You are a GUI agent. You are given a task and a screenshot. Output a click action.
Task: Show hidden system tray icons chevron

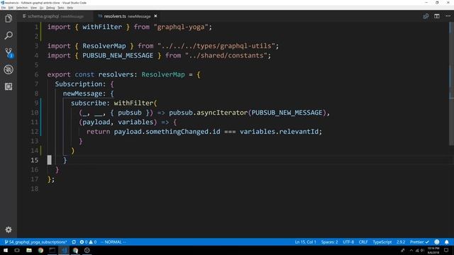[x=411, y=250]
